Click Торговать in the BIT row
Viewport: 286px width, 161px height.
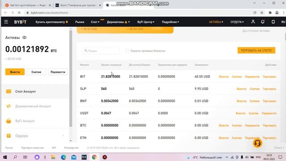coord(269,76)
